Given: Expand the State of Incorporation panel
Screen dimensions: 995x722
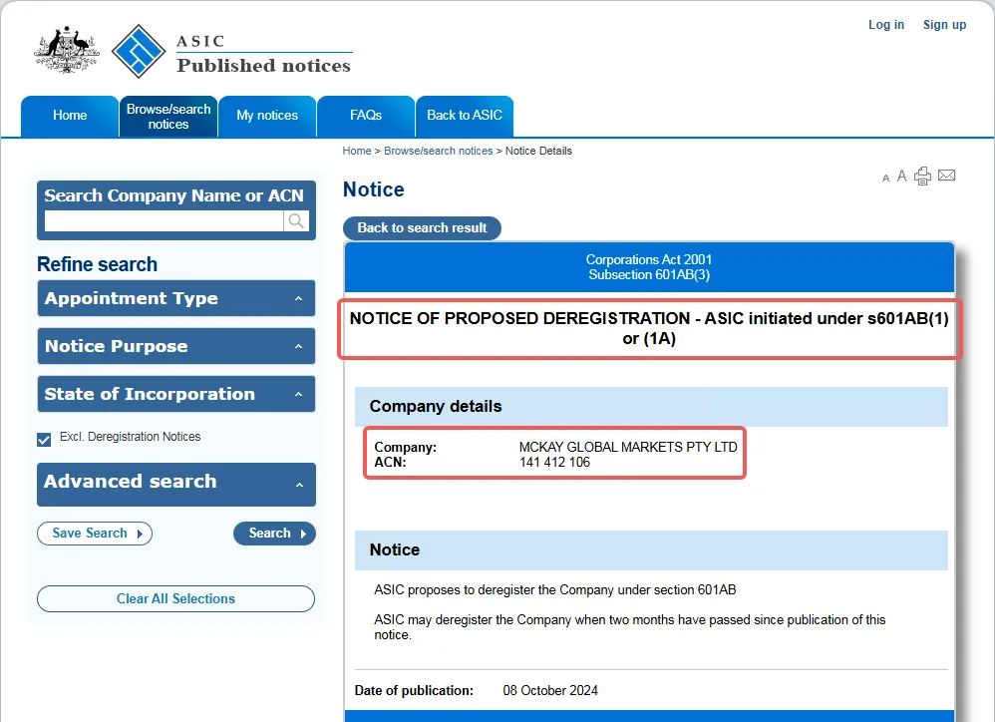Looking at the screenshot, I should tap(176, 394).
